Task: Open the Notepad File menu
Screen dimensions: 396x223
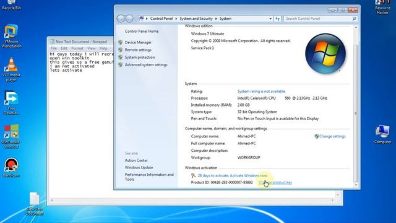Action: [x=54, y=48]
